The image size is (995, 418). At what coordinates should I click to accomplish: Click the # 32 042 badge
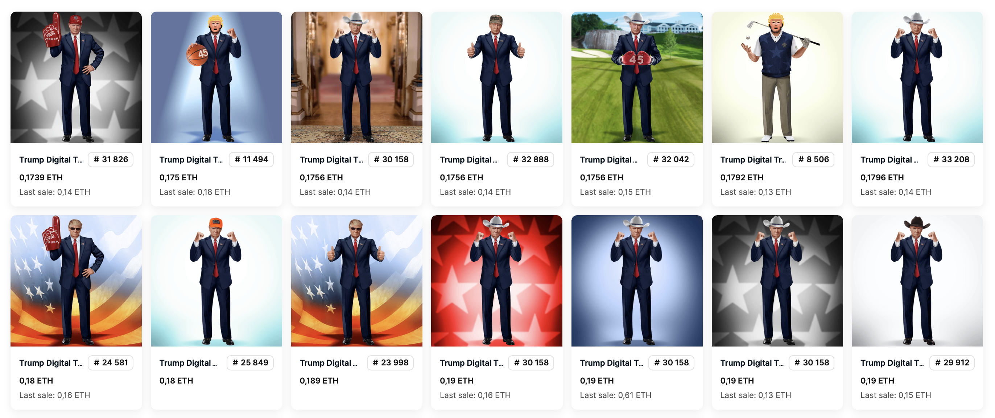click(671, 159)
